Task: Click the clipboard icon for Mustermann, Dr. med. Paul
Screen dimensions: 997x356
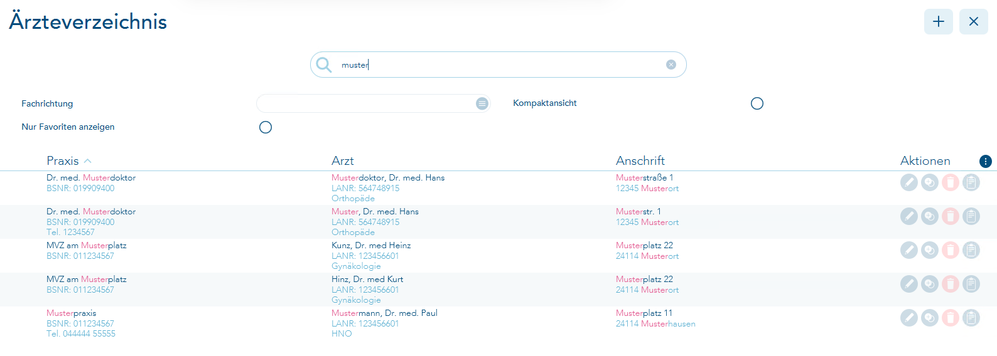Action: coord(971,318)
